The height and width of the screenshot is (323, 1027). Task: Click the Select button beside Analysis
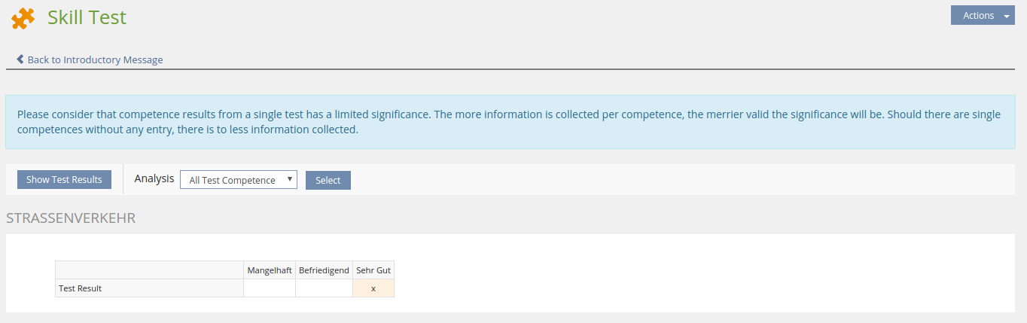[x=328, y=180]
